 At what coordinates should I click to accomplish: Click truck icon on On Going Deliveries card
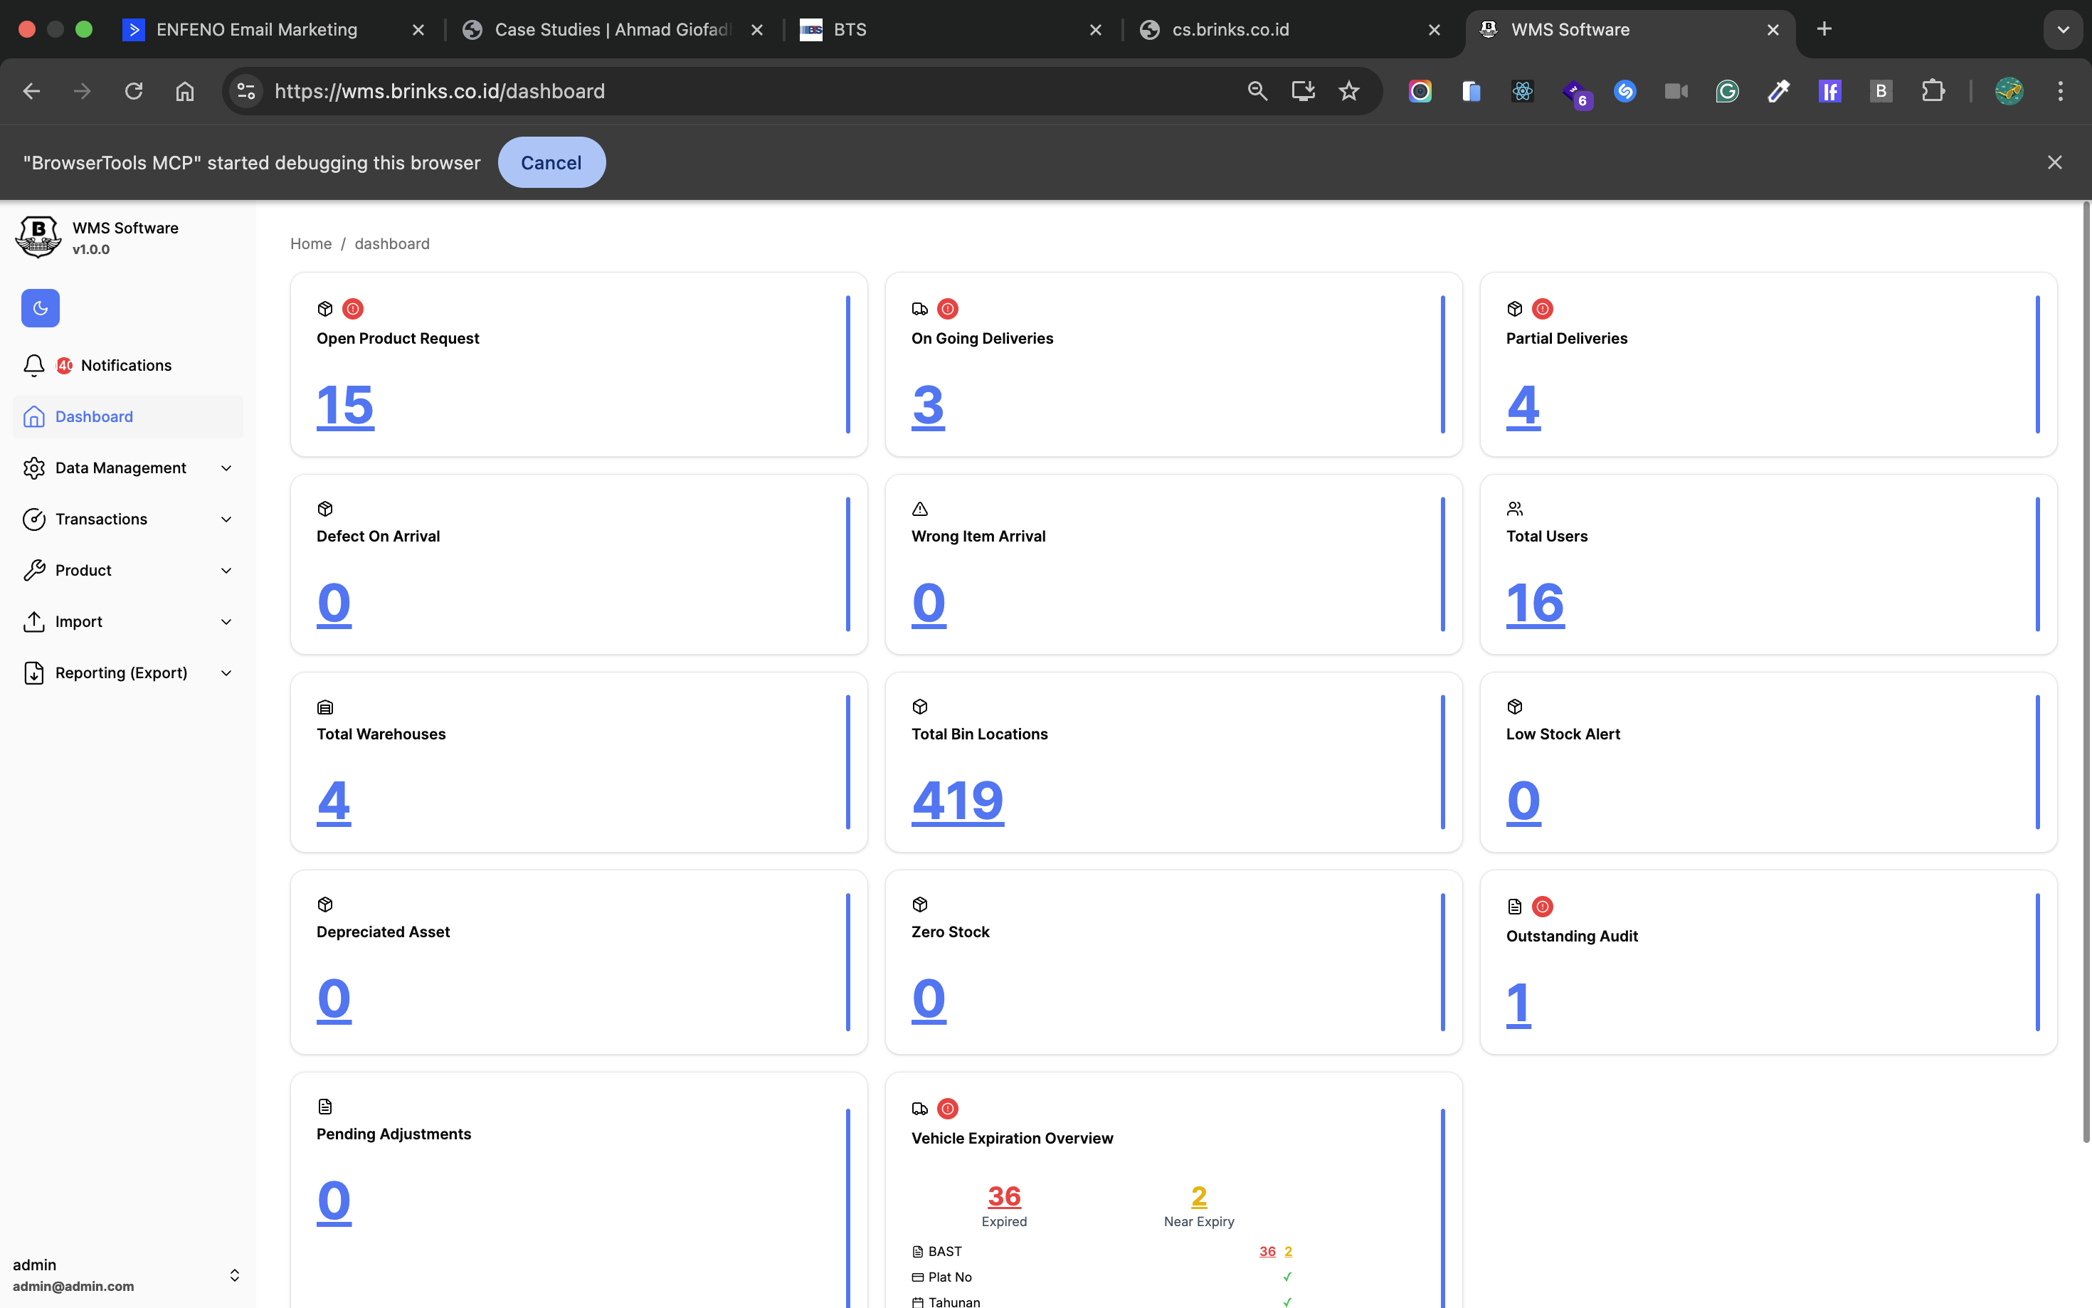click(x=919, y=309)
